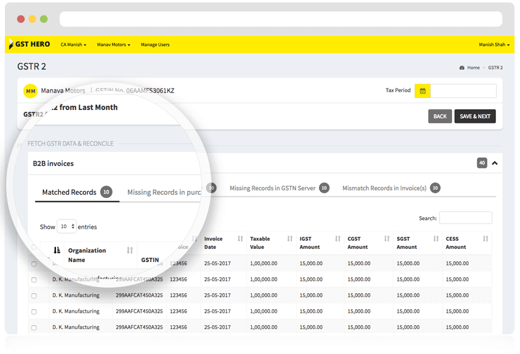Click the green window maximize dot
Screen dimensions: 520x354
[44, 19]
